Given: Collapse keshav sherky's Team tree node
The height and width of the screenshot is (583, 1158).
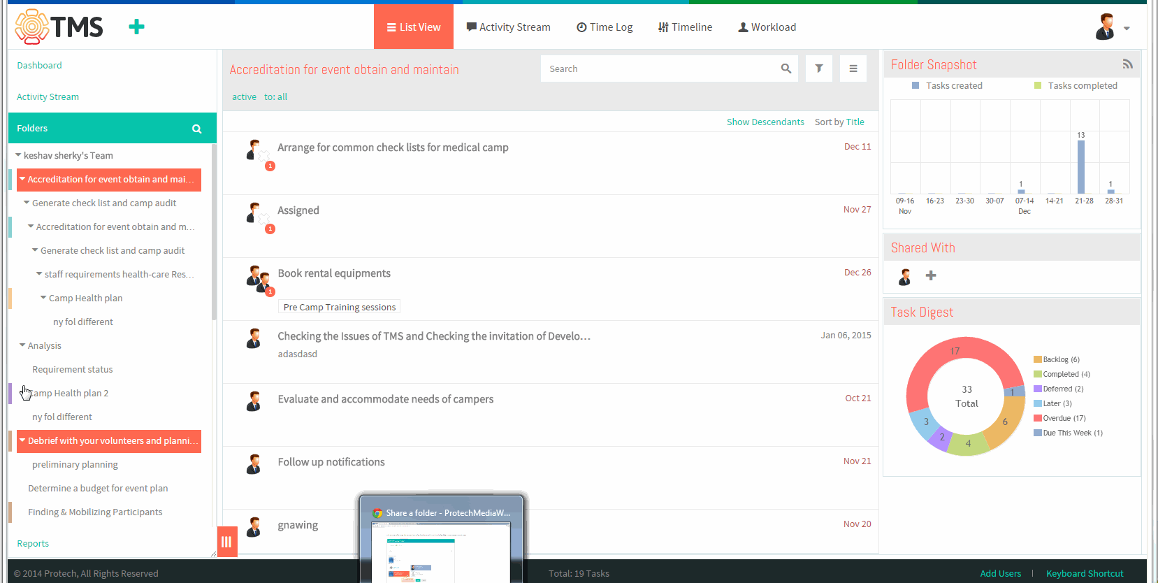Looking at the screenshot, I should 18,155.
